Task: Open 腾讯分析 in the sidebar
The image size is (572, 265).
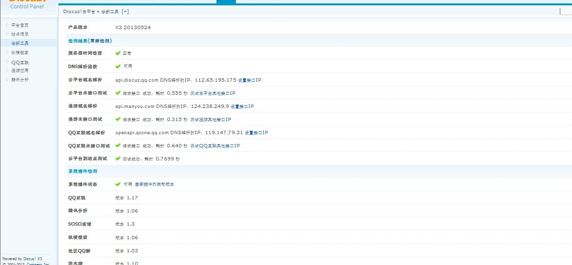Action: tap(19, 79)
